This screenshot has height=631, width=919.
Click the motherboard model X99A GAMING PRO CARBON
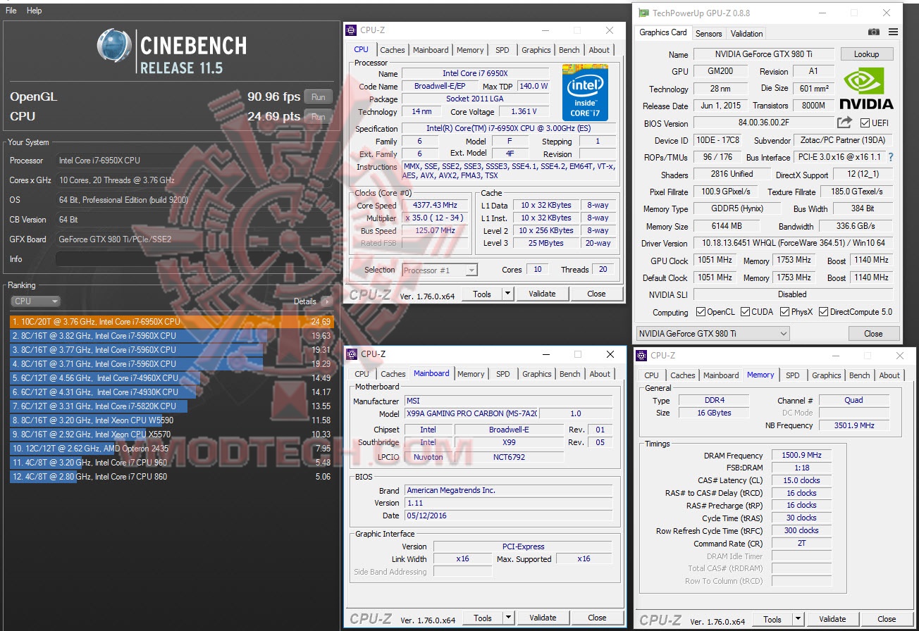[x=471, y=413]
